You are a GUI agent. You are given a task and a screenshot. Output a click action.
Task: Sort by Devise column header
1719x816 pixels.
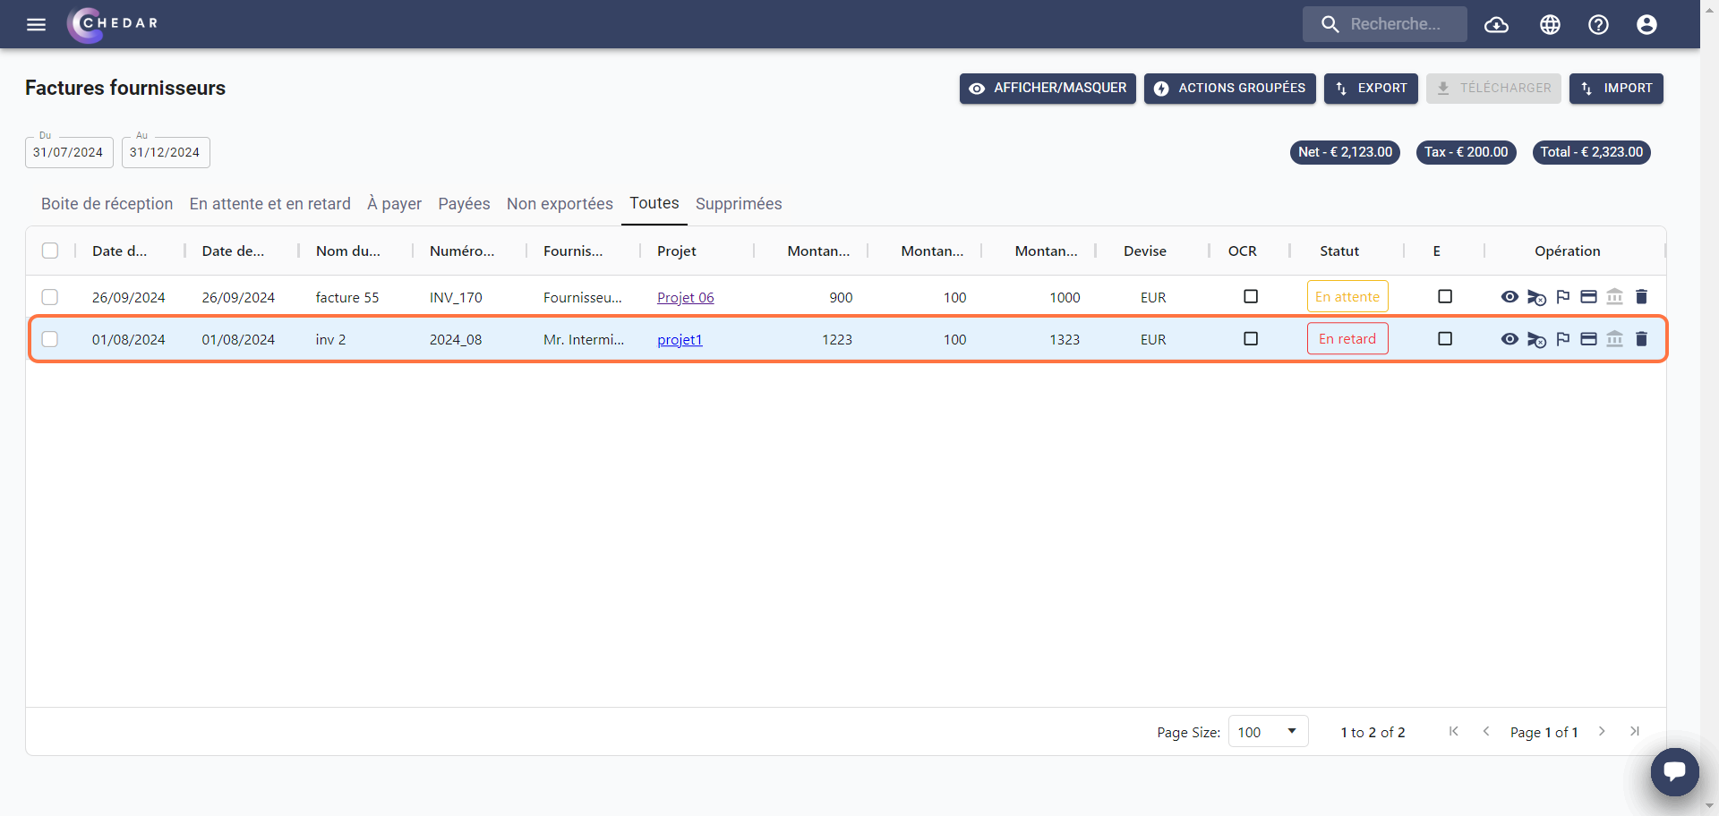pos(1145,251)
